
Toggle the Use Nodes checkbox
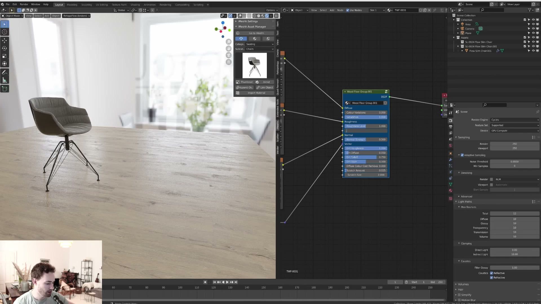point(347,10)
